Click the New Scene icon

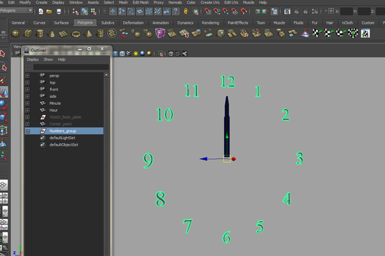tap(41, 12)
